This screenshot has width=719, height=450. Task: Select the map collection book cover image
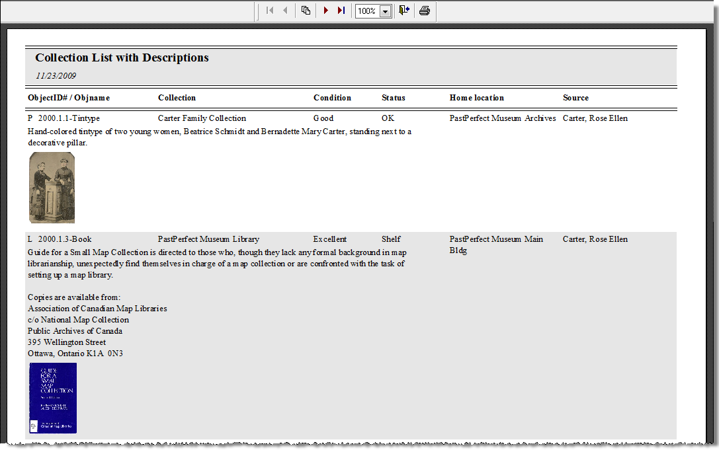pyautogui.click(x=52, y=398)
